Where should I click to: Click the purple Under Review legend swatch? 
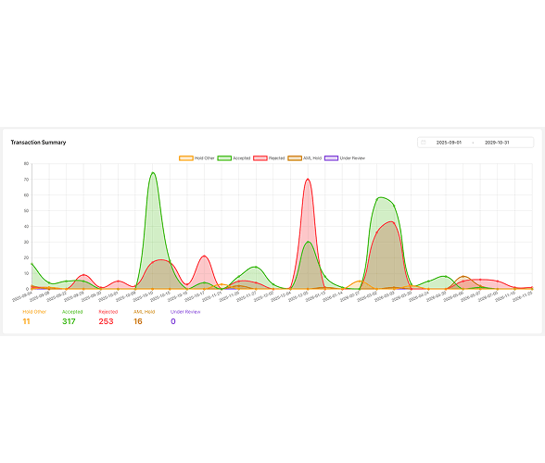pyautogui.click(x=331, y=158)
